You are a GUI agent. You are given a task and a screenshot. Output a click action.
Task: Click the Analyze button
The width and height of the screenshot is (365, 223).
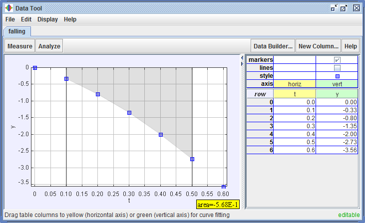[x=49, y=46]
